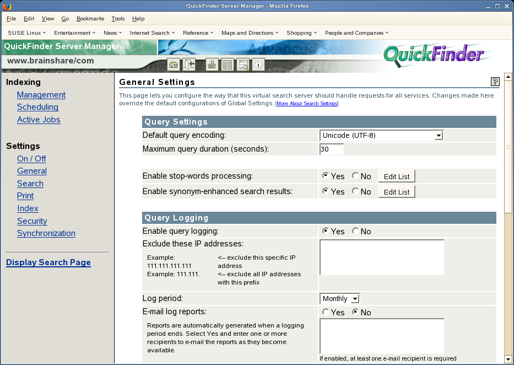Image resolution: width=514 pixels, height=365 pixels.
Task: Open the File menu
Action: [x=11, y=19]
